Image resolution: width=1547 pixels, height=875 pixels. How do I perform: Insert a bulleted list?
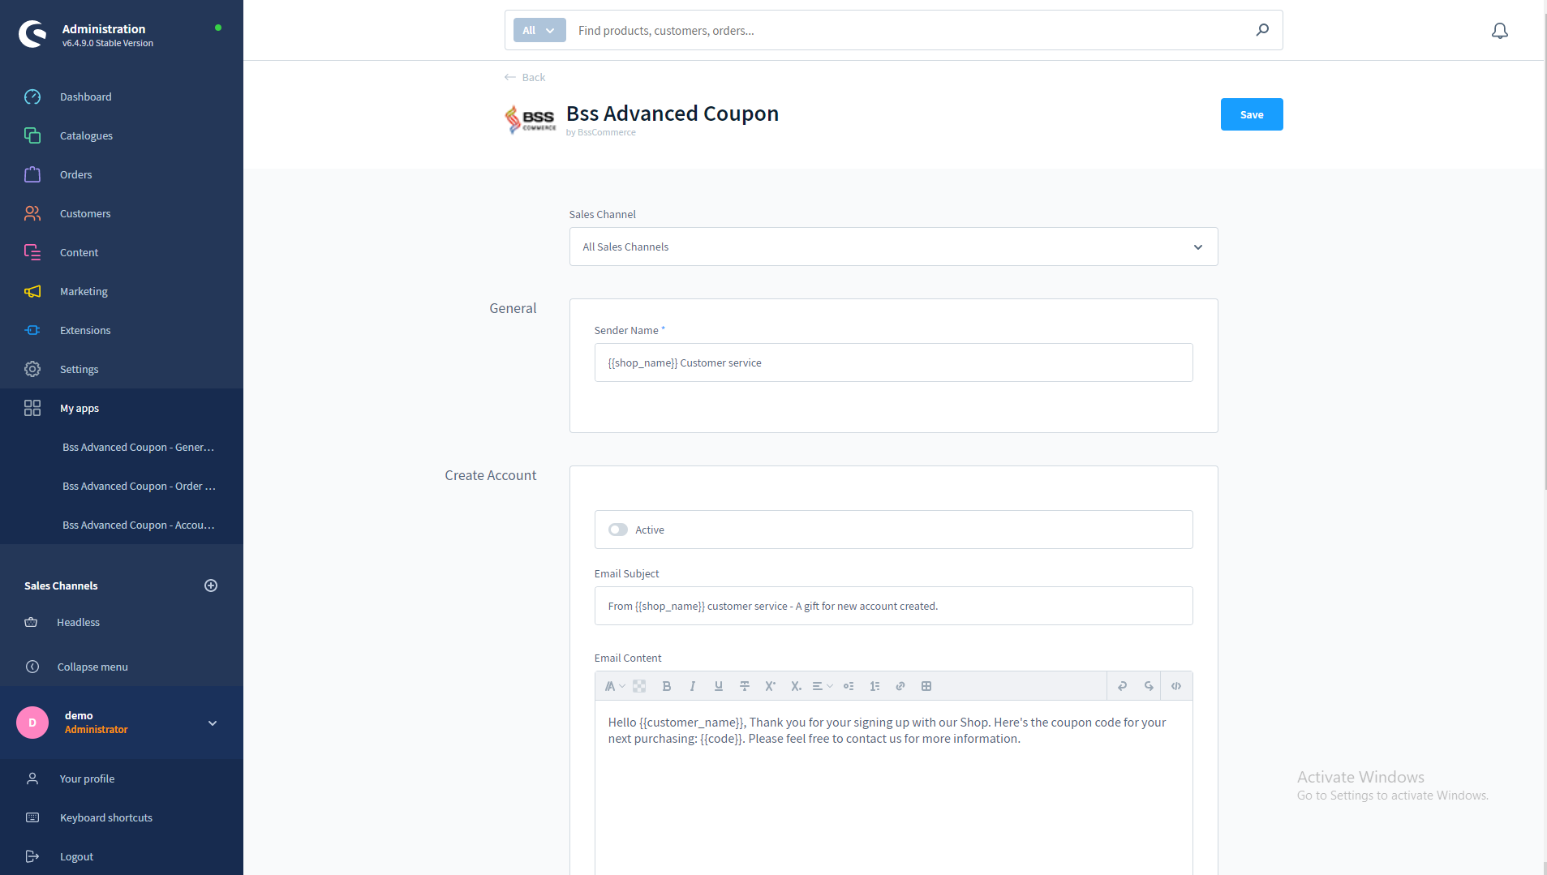pyautogui.click(x=849, y=686)
